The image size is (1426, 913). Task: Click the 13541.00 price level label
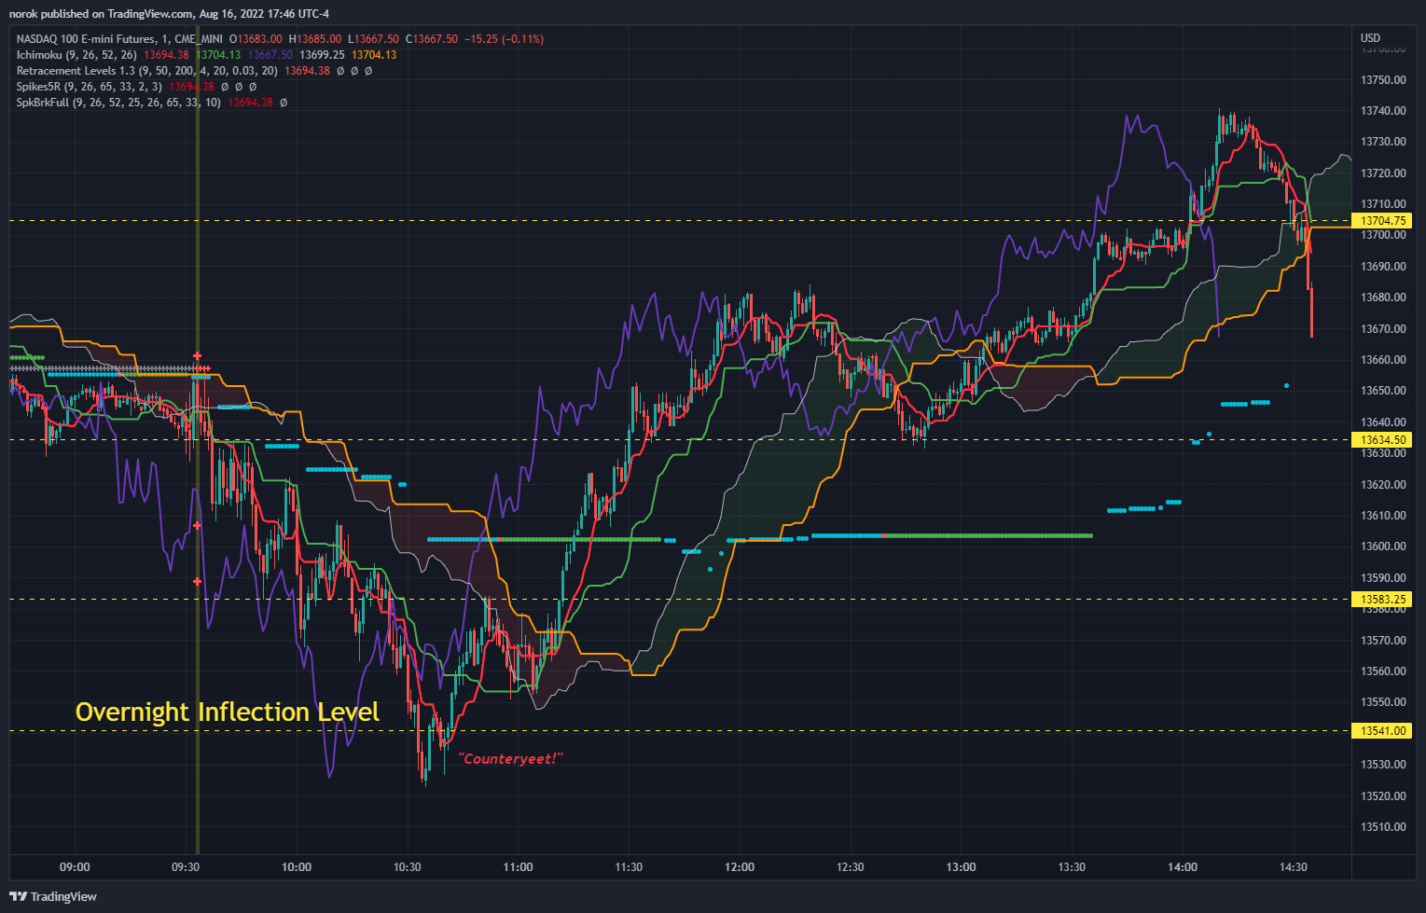[x=1382, y=731]
